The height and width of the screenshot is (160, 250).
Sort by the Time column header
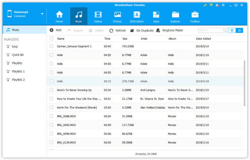(107, 39)
